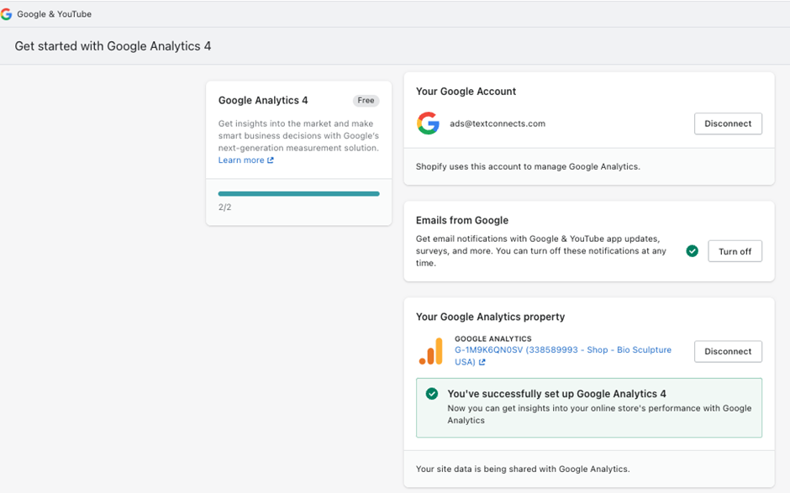Click the external link icon next to Learn more
The image size is (790, 493).
[271, 160]
